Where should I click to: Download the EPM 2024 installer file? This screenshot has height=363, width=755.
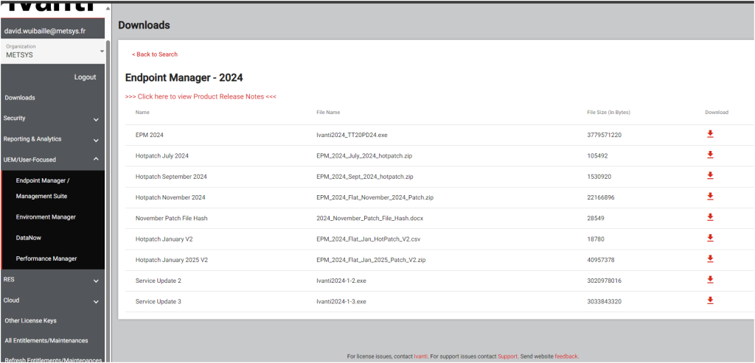(x=710, y=134)
